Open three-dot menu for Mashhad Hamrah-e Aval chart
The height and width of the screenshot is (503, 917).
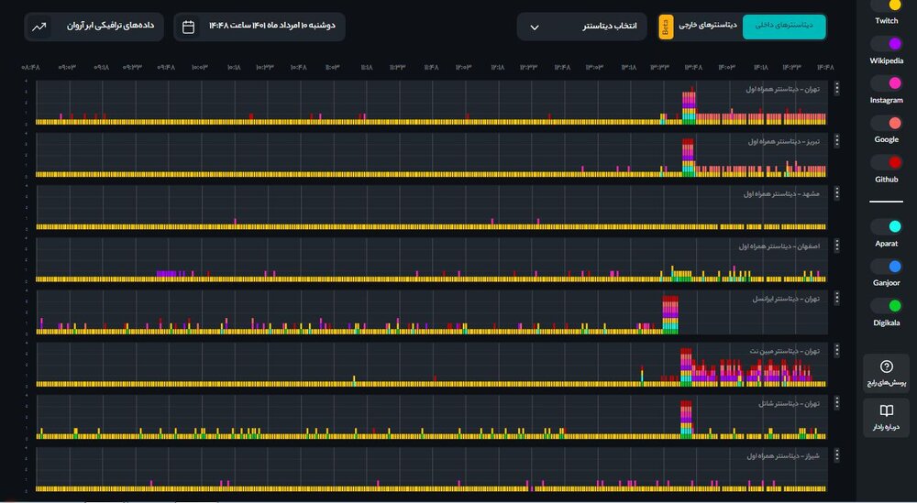[835, 194]
